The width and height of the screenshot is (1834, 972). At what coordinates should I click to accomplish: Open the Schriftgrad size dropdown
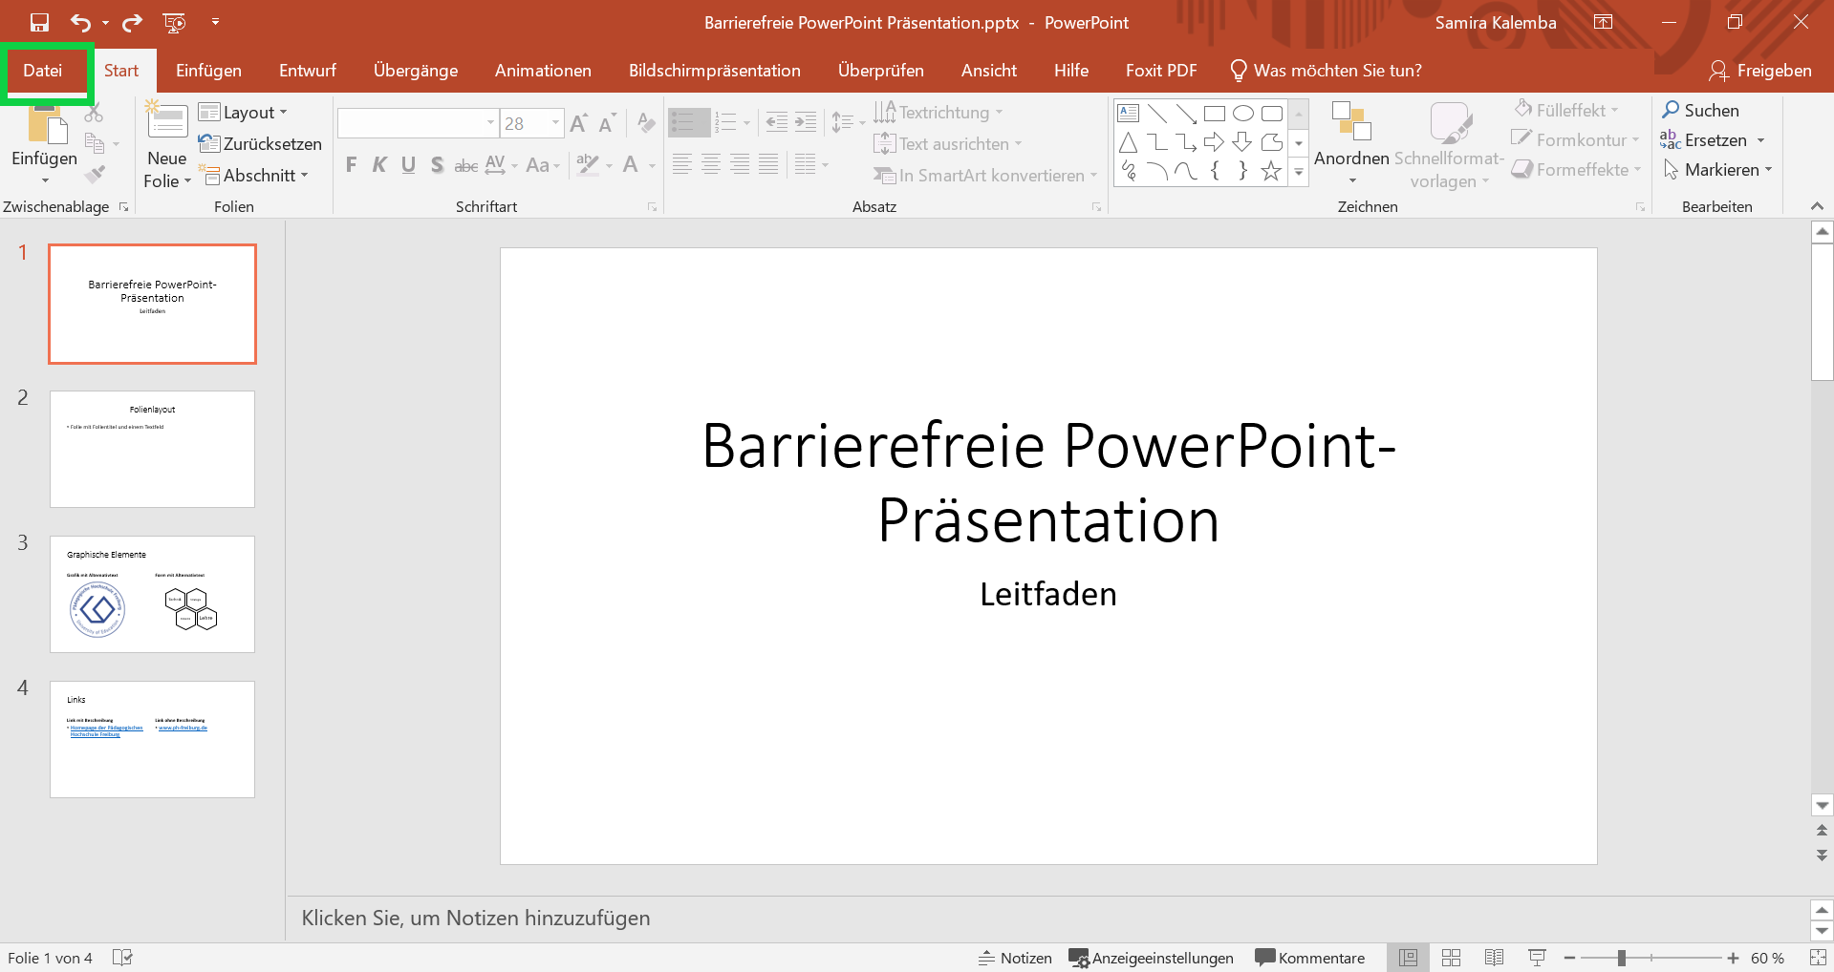554,123
